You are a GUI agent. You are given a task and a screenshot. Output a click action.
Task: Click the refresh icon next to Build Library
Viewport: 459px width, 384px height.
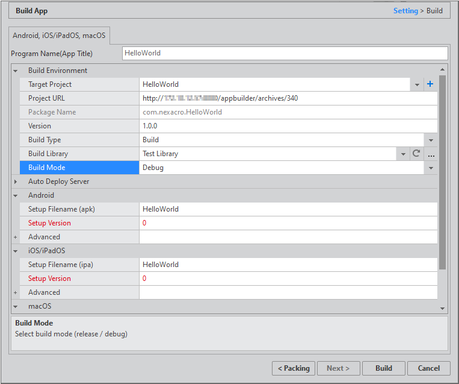tap(416, 154)
